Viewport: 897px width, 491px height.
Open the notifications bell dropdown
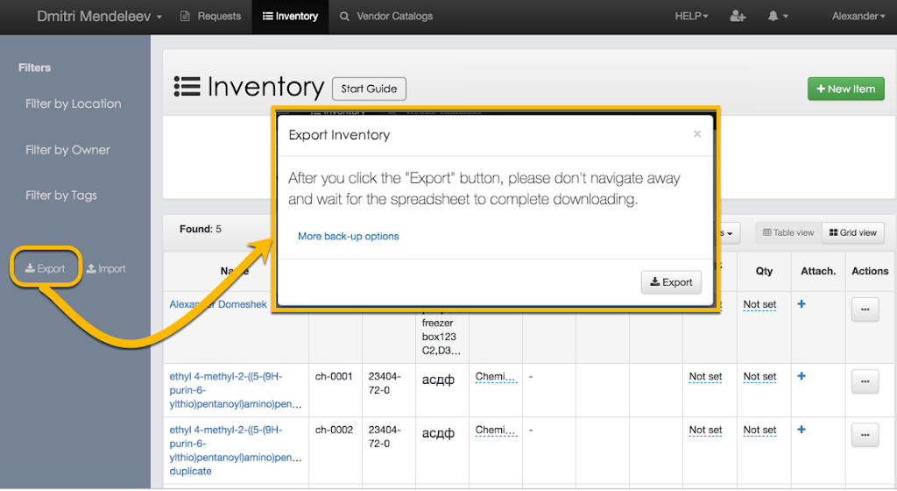[x=778, y=16]
